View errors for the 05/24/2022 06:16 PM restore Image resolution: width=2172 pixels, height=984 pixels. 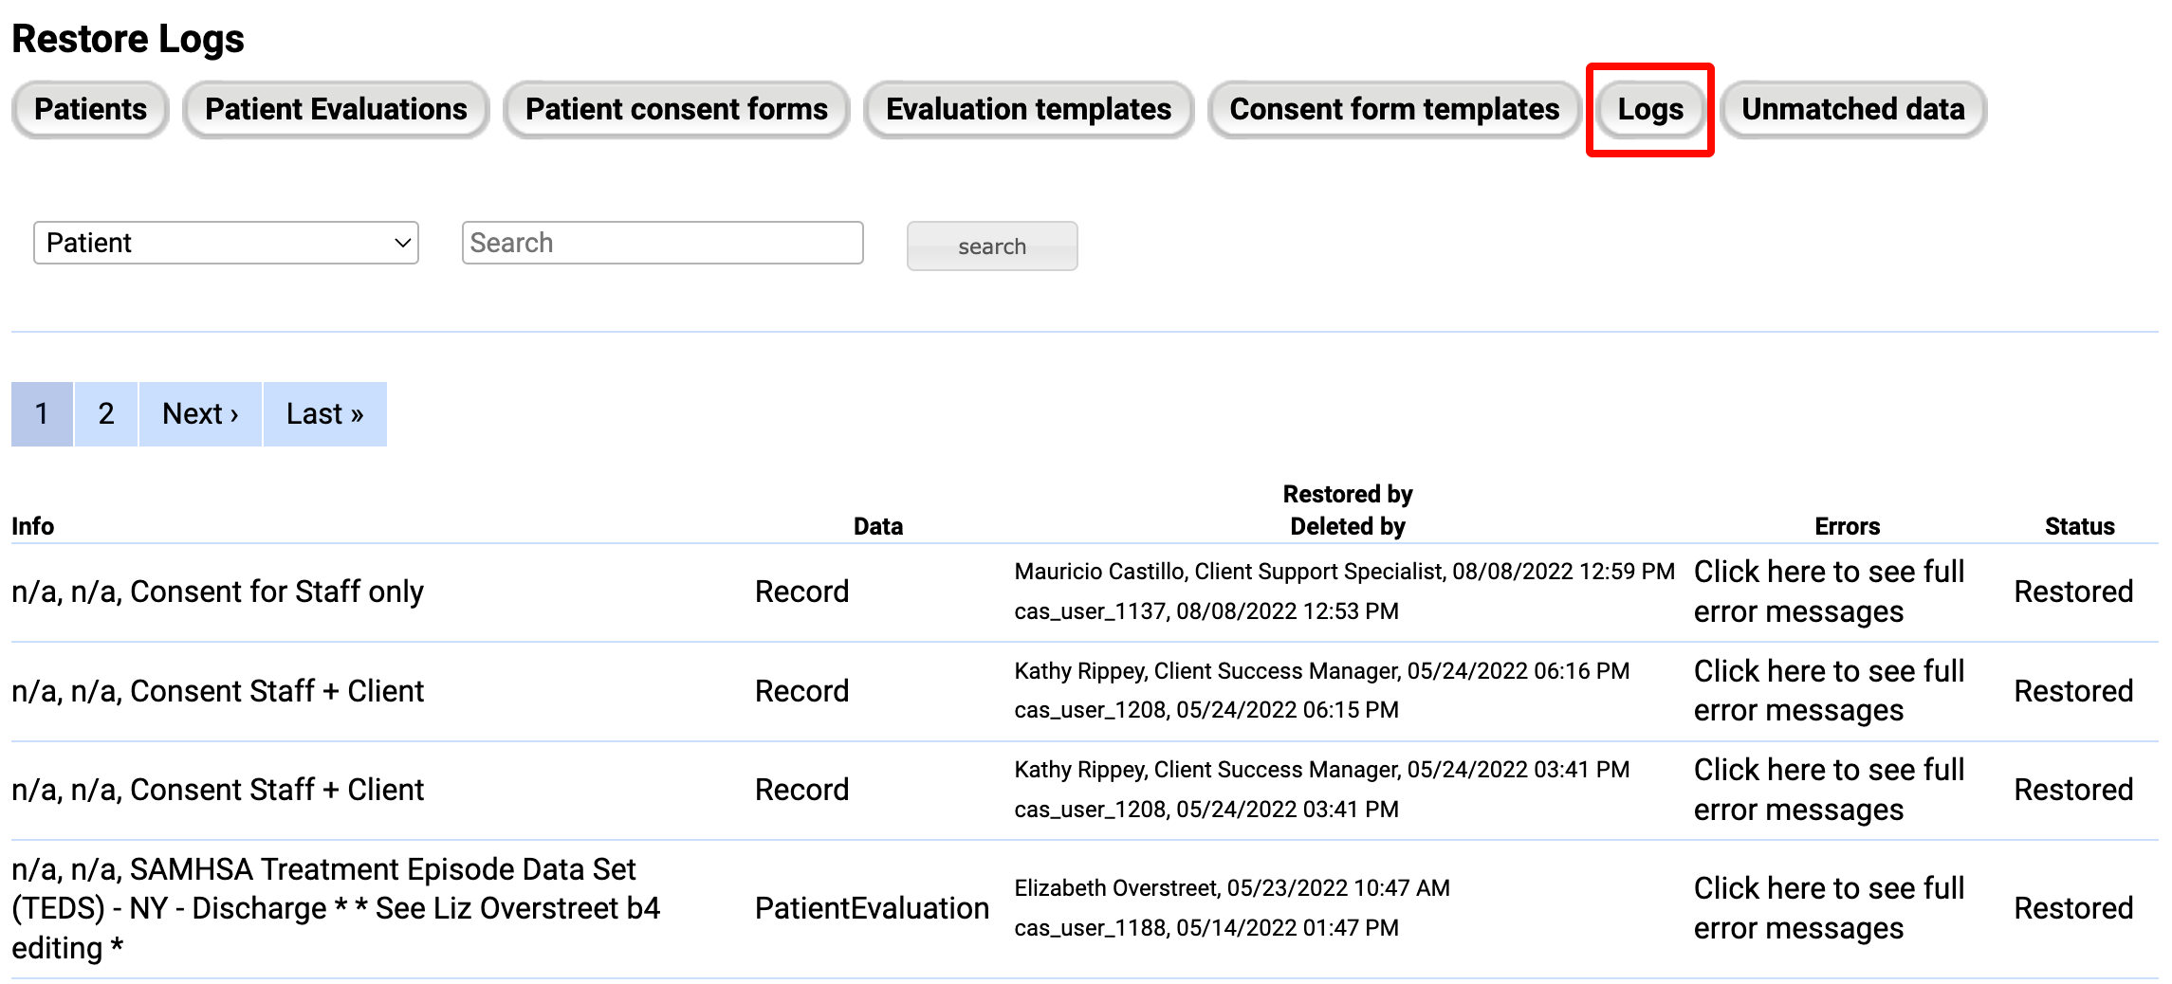tap(1829, 690)
